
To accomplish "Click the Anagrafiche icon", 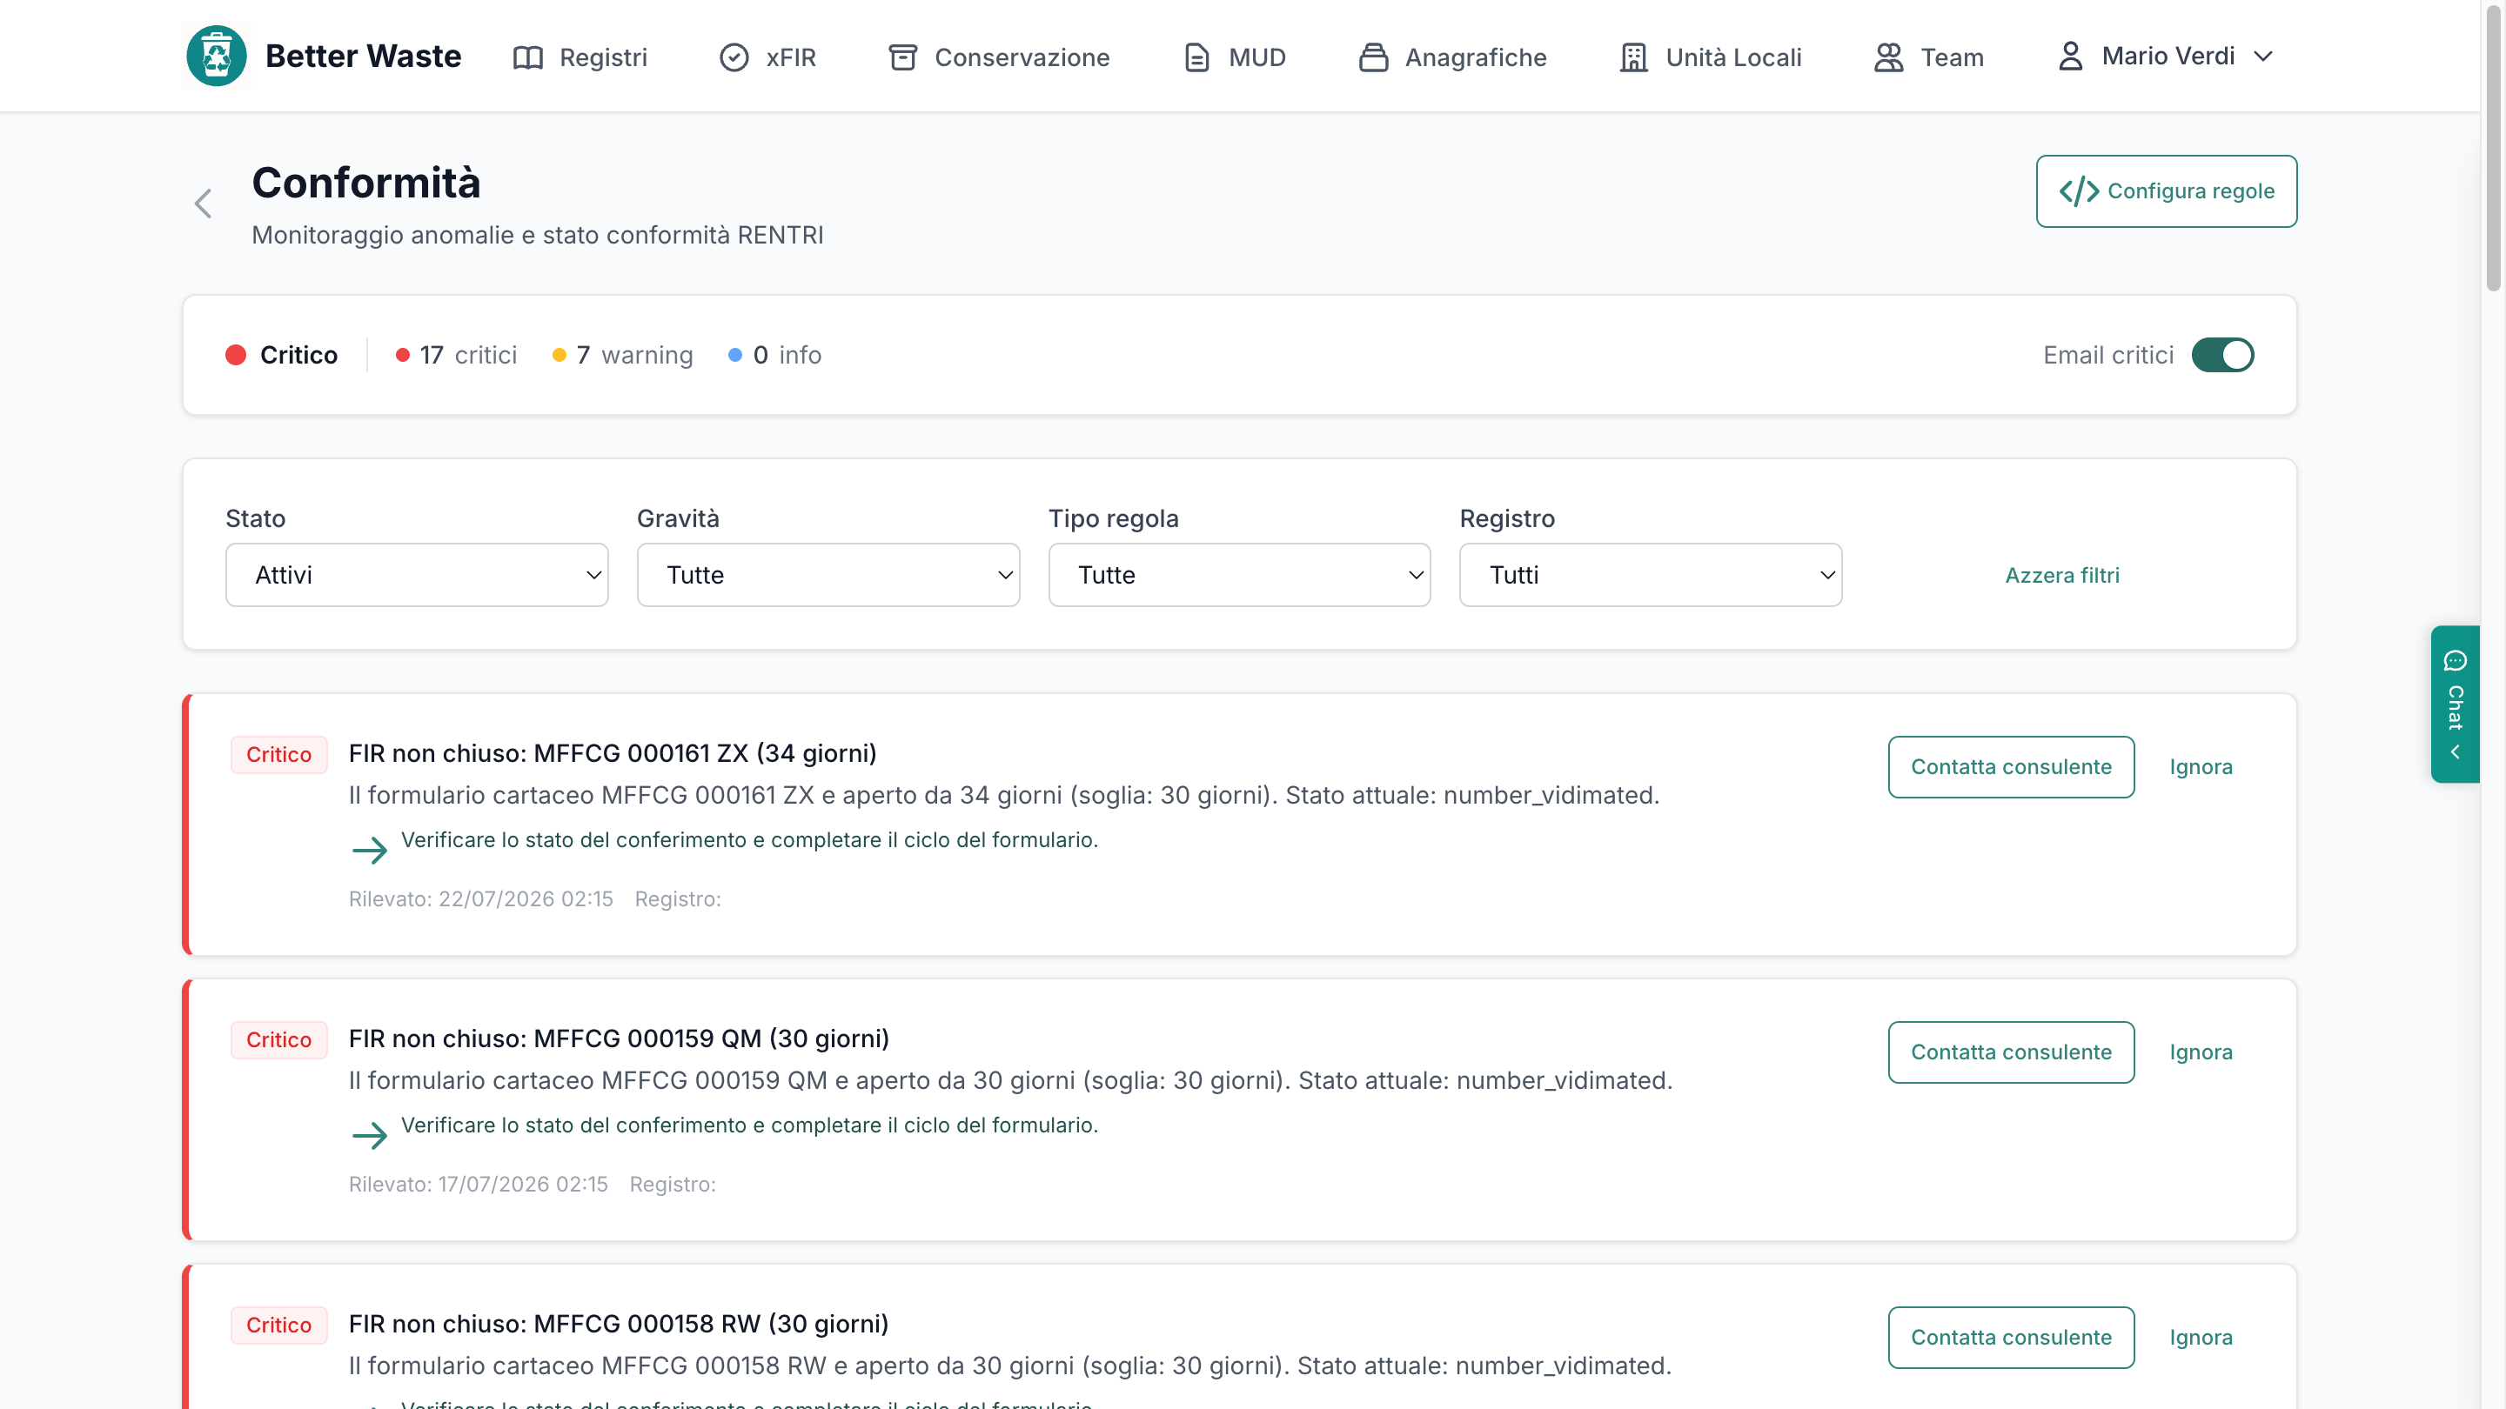I will tap(1373, 57).
